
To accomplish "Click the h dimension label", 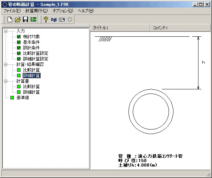I will tap(203, 62).
